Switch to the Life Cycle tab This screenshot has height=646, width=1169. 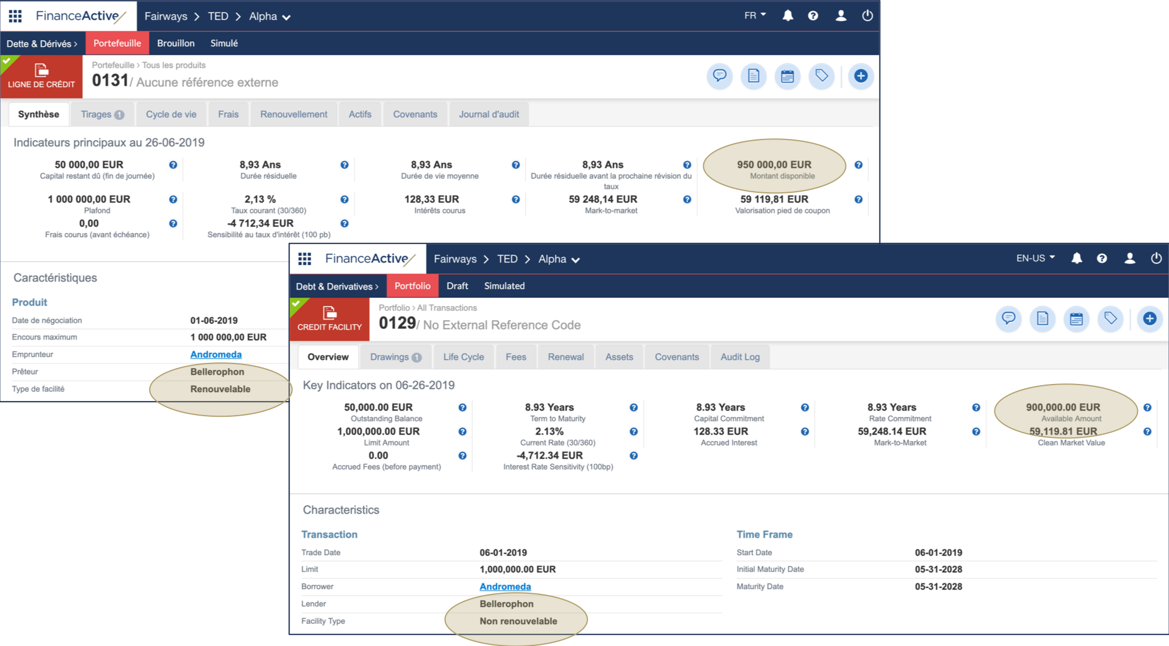(463, 357)
